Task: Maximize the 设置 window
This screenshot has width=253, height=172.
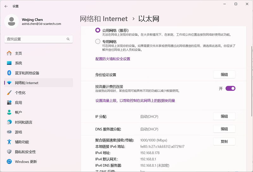Action: (236, 4)
